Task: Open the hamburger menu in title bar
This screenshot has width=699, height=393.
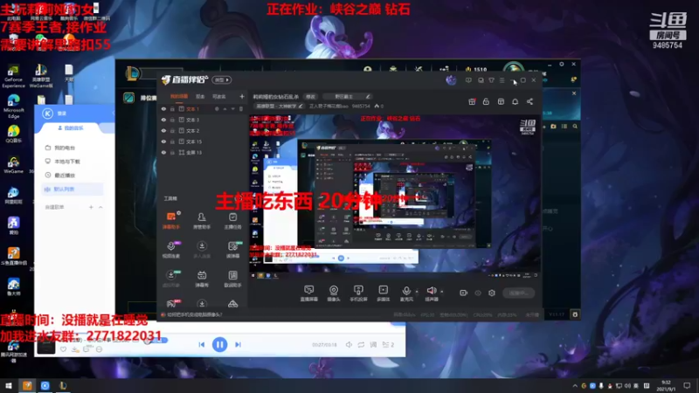Action: point(502,80)
